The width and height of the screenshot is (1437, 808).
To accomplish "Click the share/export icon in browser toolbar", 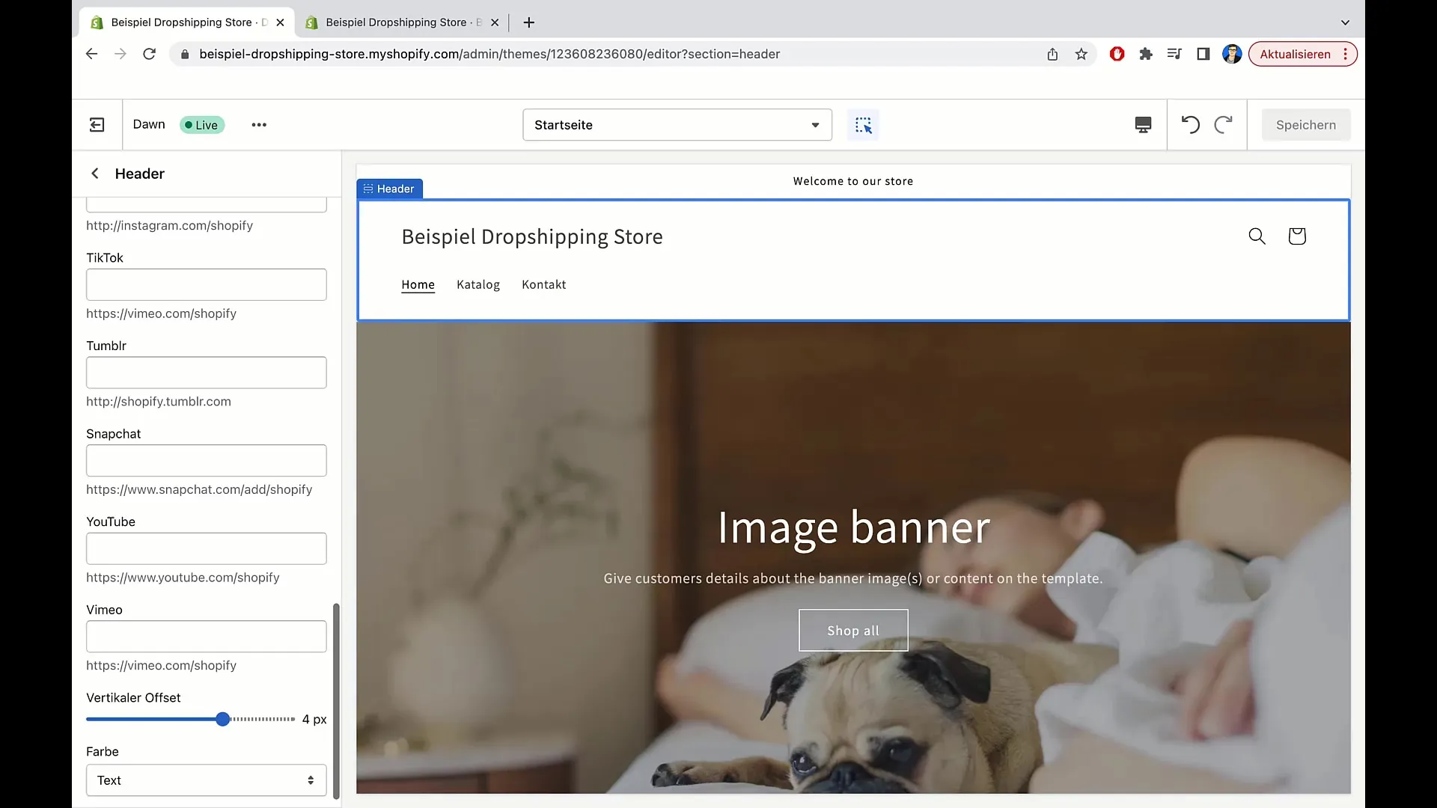I will 1052,53.
